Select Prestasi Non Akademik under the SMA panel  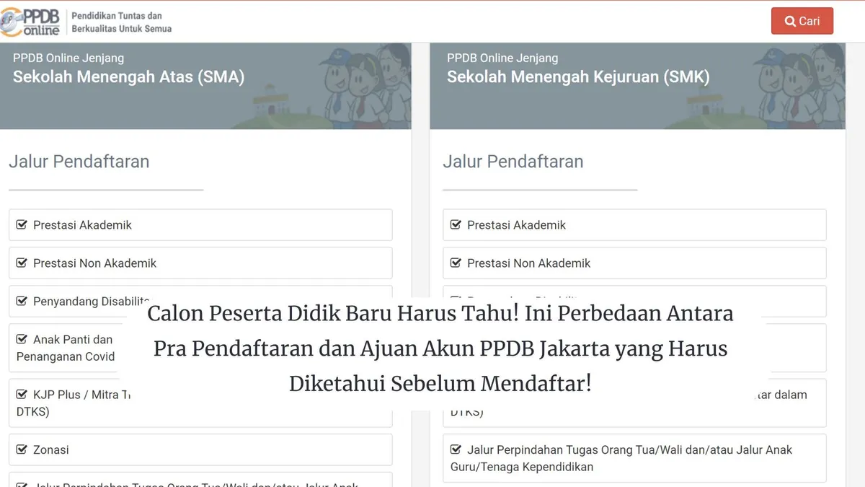click(x=200, y=263)
